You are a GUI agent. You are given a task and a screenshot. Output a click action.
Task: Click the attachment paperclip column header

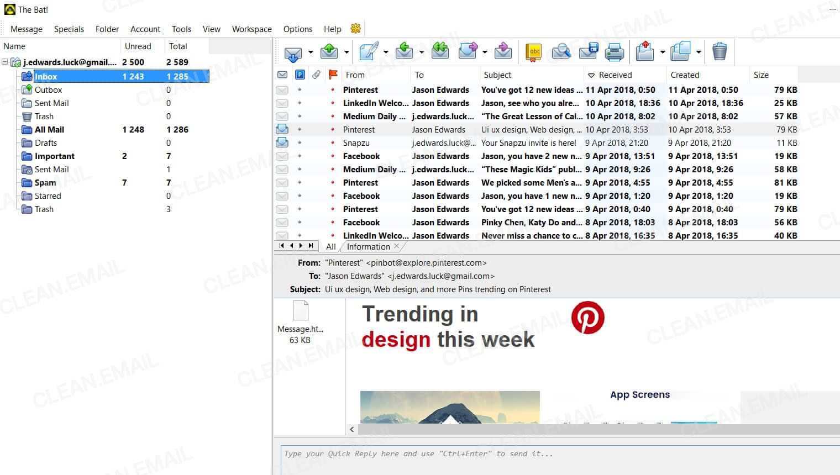pyautogui.click(x=316, y=75)
